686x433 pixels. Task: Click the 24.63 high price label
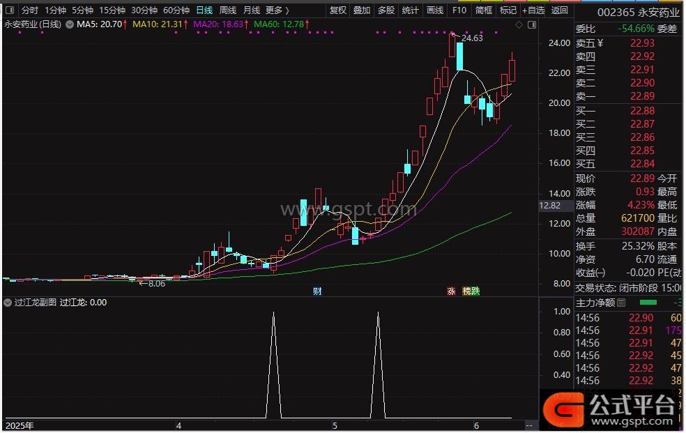(x=472, y=38)
